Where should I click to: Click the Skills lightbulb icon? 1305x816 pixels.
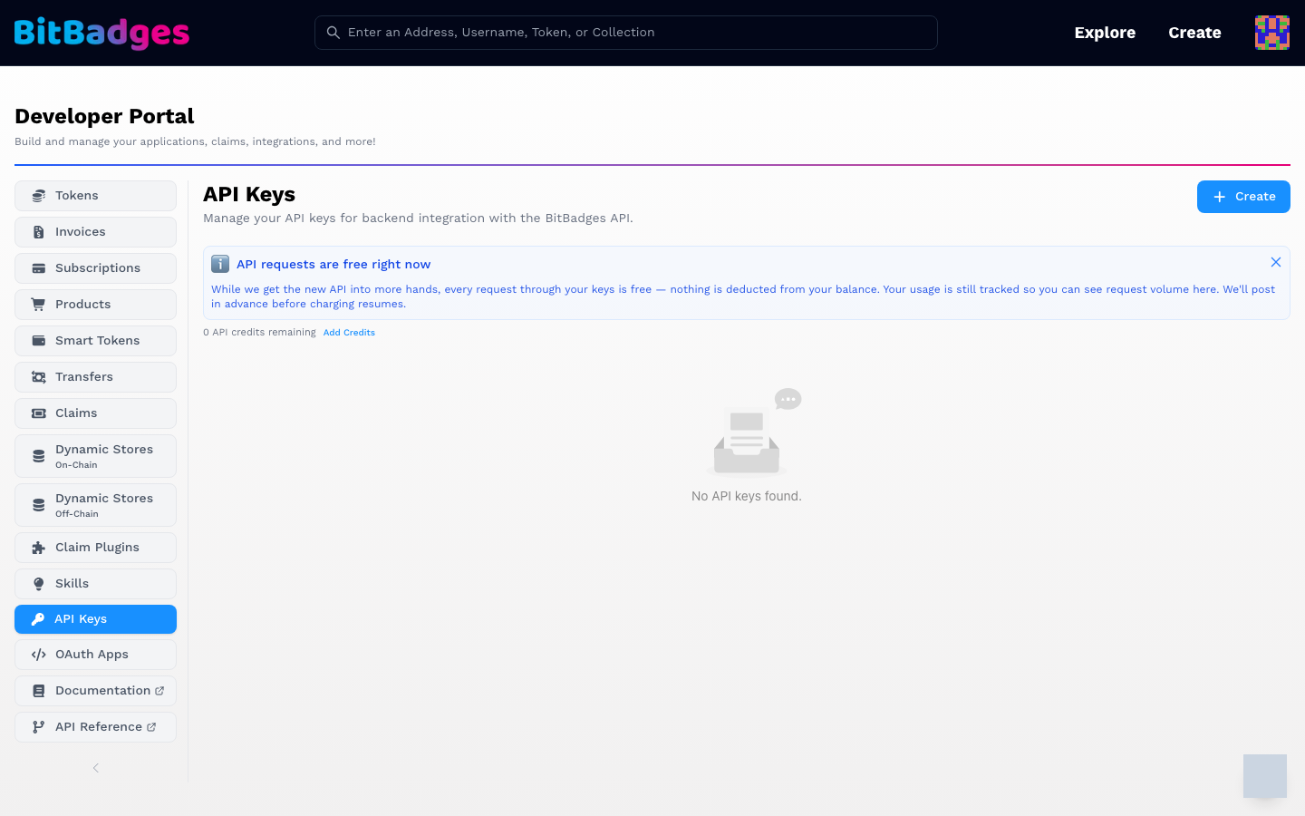39,584
